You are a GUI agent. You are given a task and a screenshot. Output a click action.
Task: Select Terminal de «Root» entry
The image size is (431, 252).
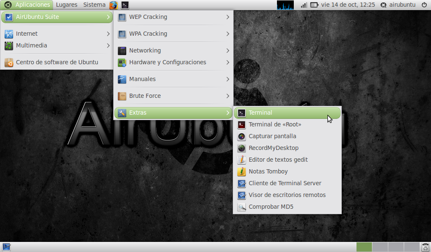pyautogui.click(x=275, y=124)
